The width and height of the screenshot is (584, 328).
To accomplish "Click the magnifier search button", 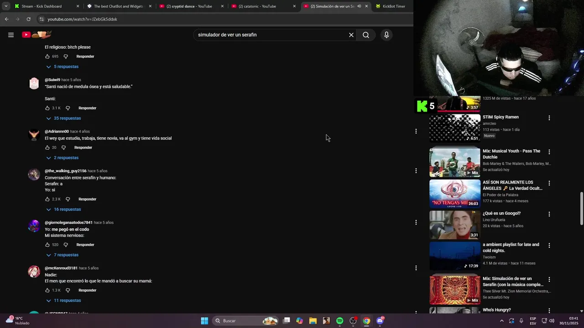I will (x=366, y=35).
